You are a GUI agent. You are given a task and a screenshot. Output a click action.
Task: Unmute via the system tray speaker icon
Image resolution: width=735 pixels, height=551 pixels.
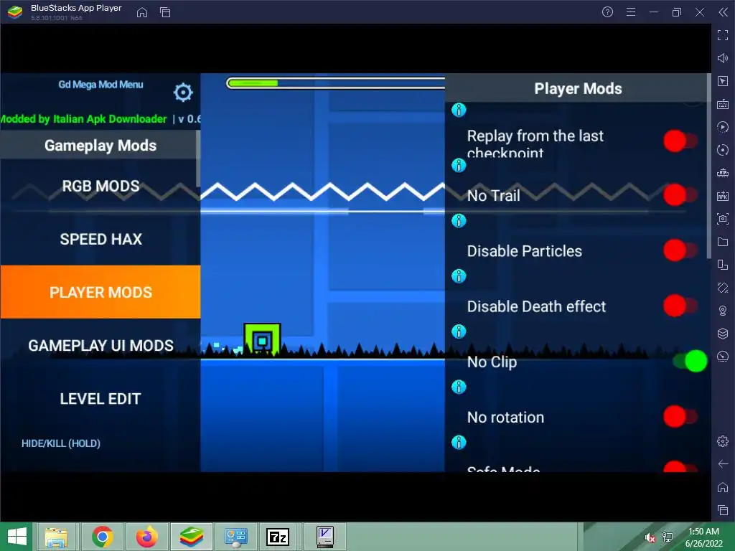[x=649, y=537]
